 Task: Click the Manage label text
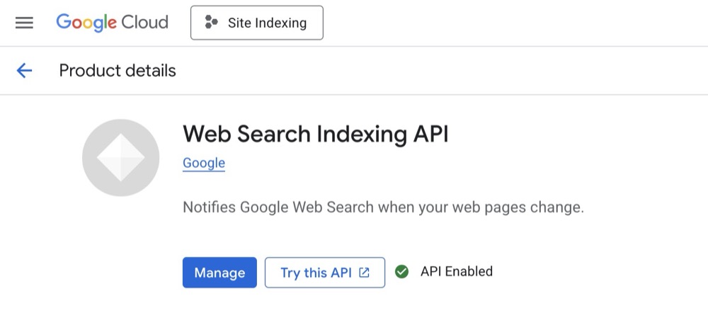(219, 273)
